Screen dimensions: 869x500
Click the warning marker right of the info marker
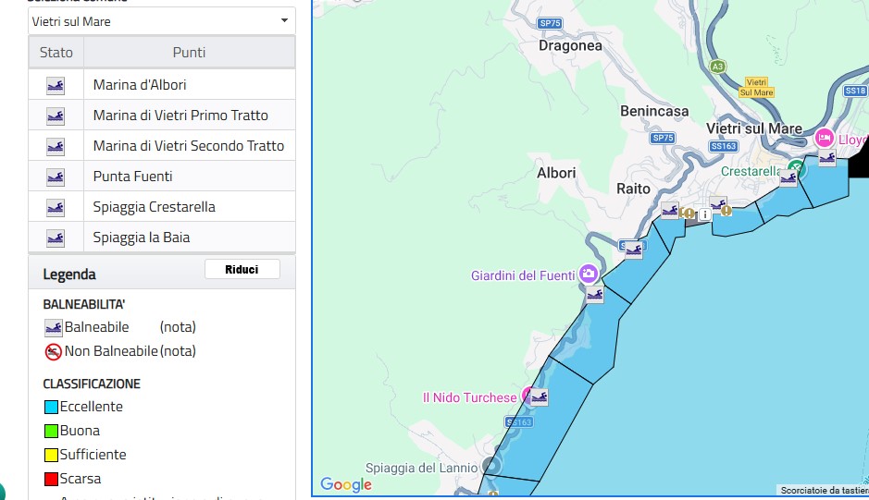[x=726, y=211]
